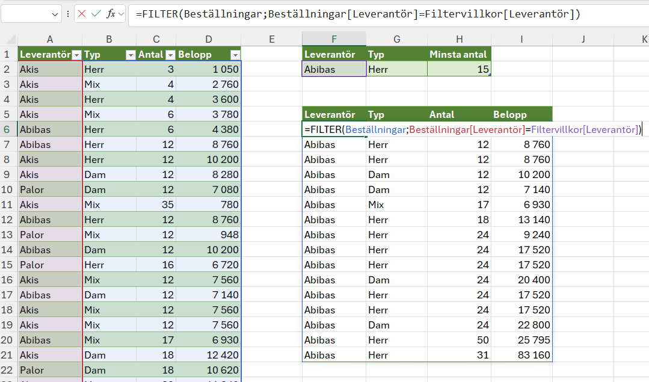Select column D header

coord(209,39)
